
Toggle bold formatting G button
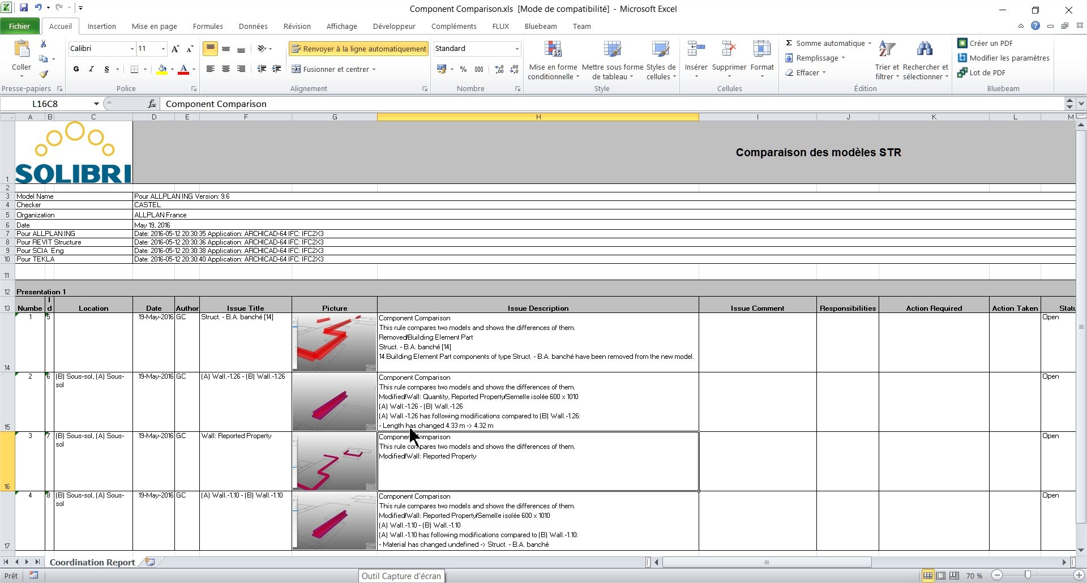[x=76, y=69]
